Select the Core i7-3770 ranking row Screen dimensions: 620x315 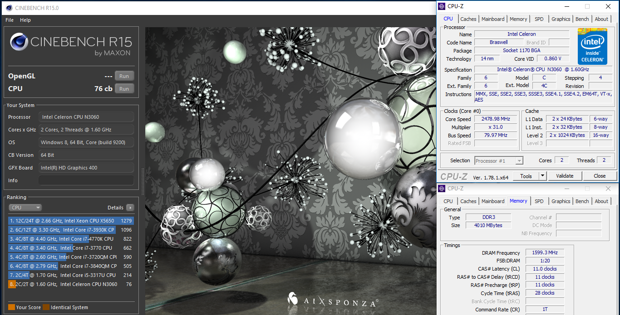71,248
